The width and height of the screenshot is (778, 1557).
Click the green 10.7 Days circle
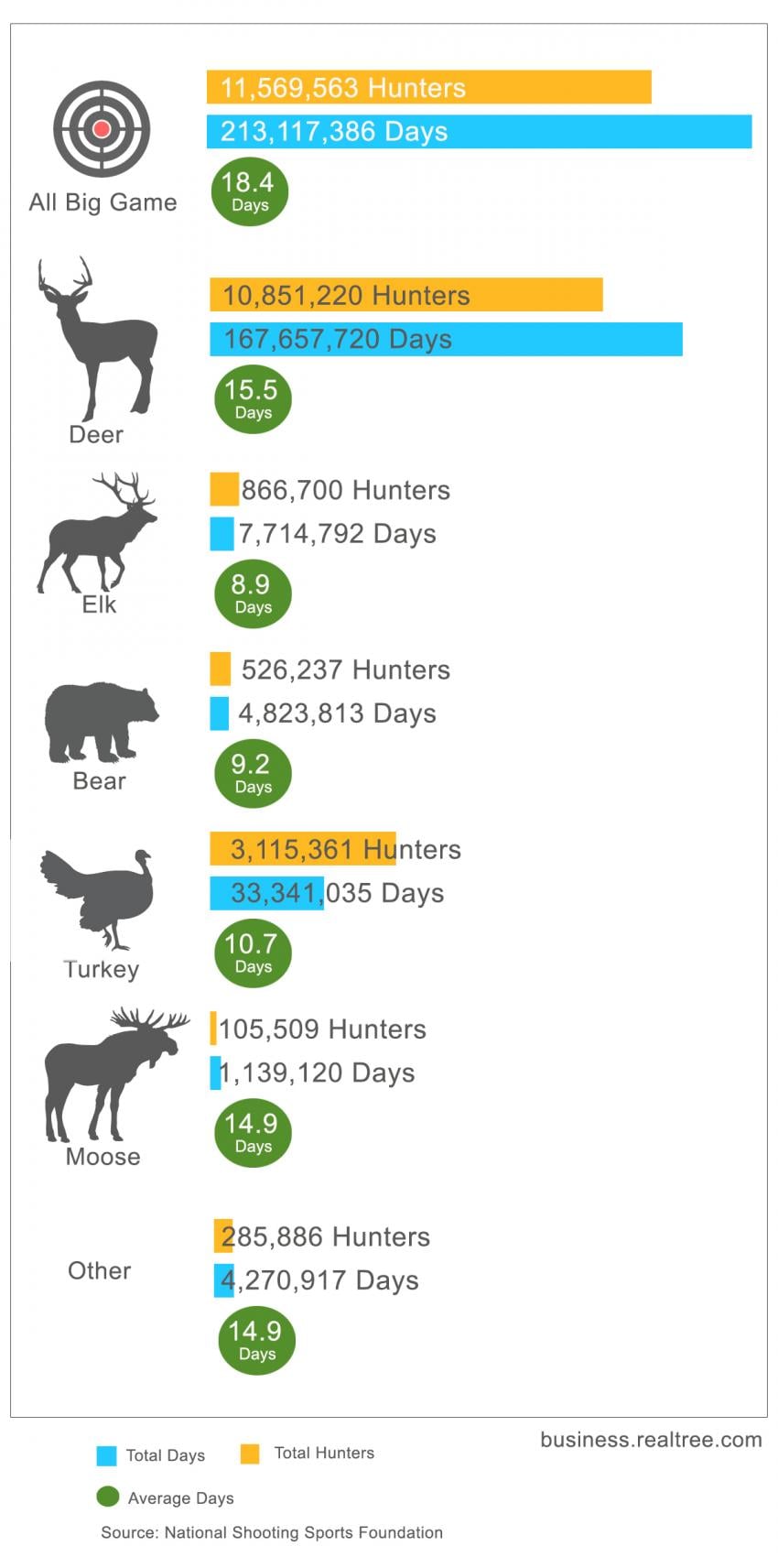pyautogui.click(x=253, y=953)
